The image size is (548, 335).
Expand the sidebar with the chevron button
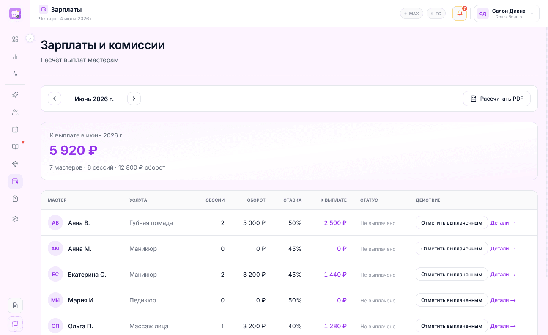(30, 38)
